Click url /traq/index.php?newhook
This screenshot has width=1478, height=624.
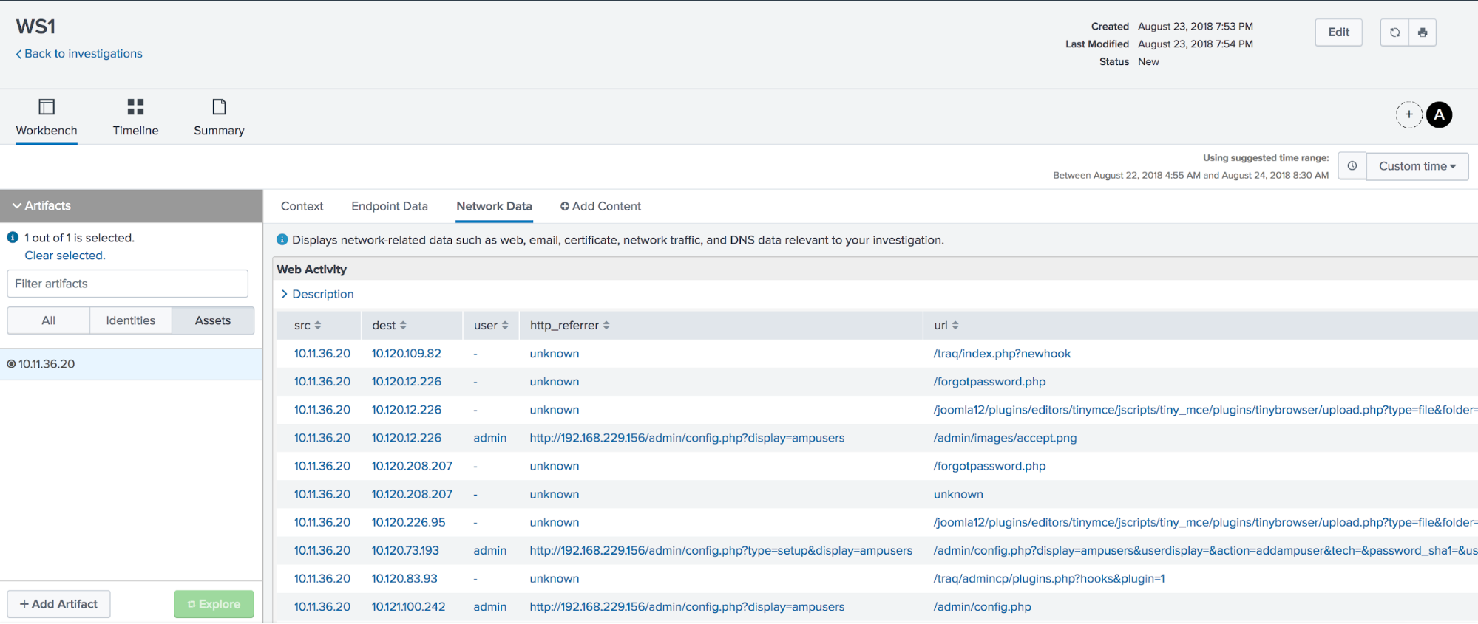tap(1002, 354)
